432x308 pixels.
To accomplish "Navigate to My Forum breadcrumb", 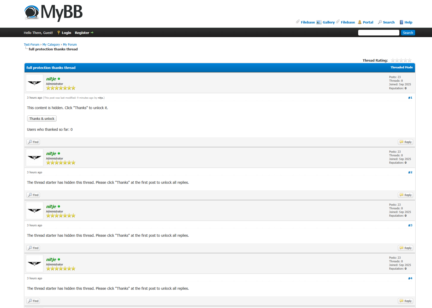I will tap(70, 45).
